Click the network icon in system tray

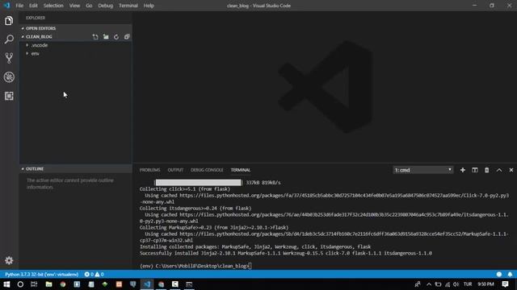click(x=448, y=284)
